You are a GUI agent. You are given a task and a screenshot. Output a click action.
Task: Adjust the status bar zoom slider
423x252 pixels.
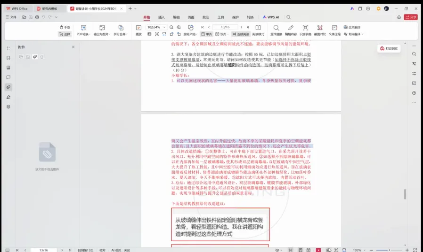click(x=389, y=250)
